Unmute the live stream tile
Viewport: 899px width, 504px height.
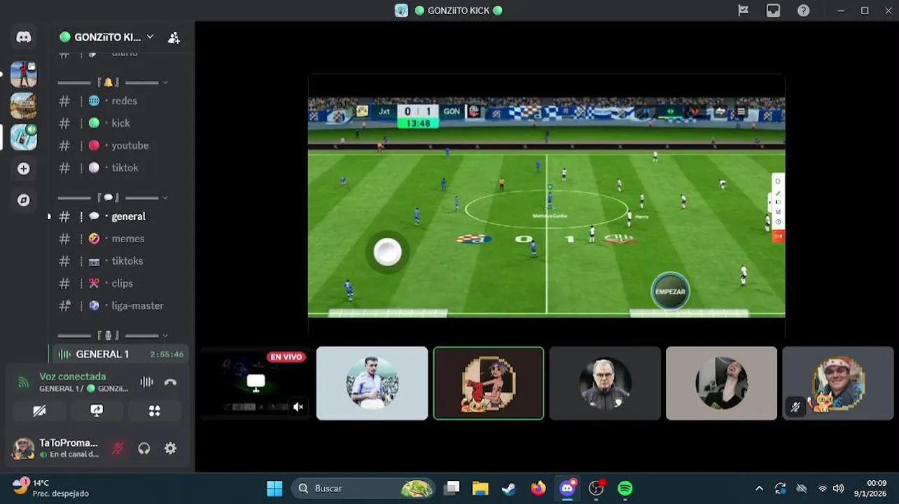pyautogui.click(x=298, y=407)
